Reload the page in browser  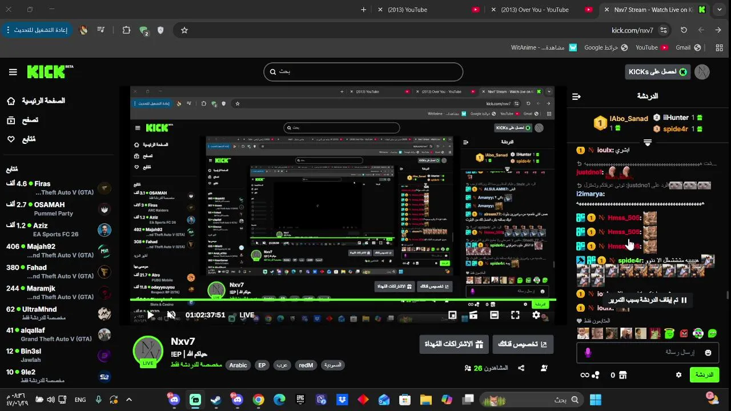pyautogui.click(x=684, y=30)
